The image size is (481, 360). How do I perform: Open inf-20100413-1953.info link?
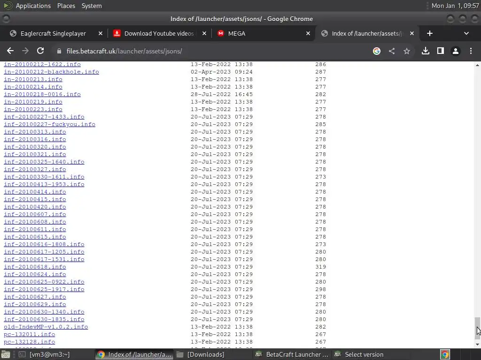click(44, 184)
